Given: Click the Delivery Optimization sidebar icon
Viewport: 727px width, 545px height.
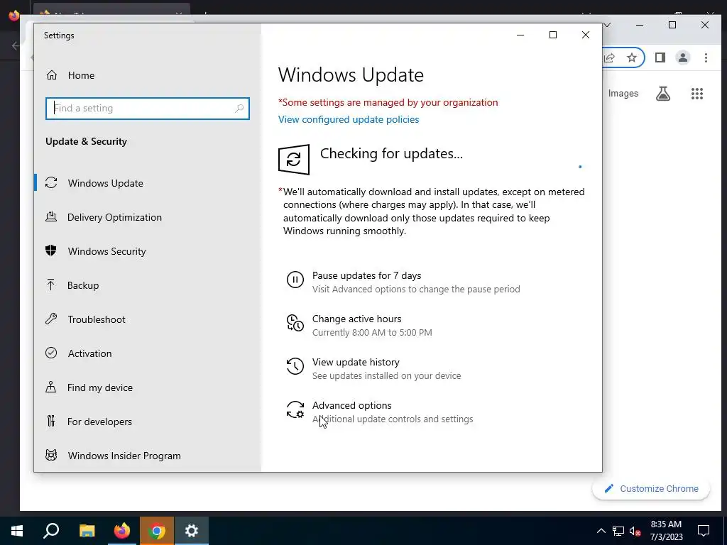Looking at the screenshot, I should tap(51, 216).
